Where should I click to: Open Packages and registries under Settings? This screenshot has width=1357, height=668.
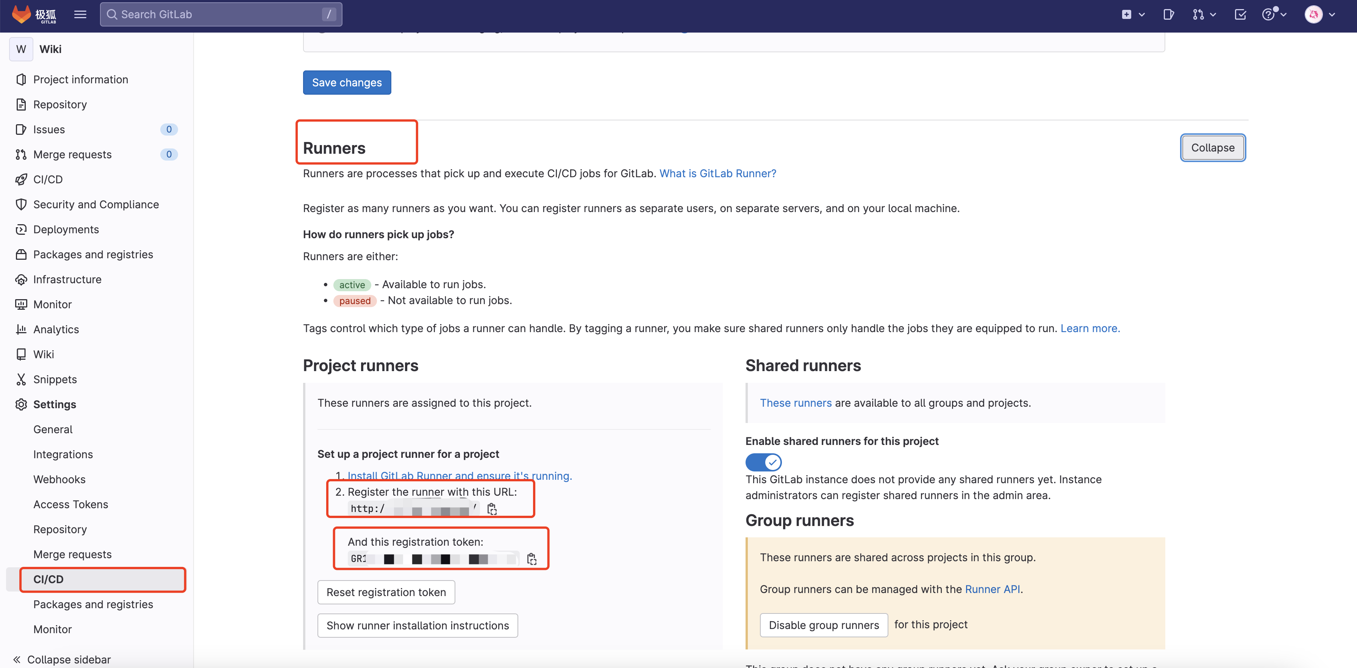tap(93, 604)
